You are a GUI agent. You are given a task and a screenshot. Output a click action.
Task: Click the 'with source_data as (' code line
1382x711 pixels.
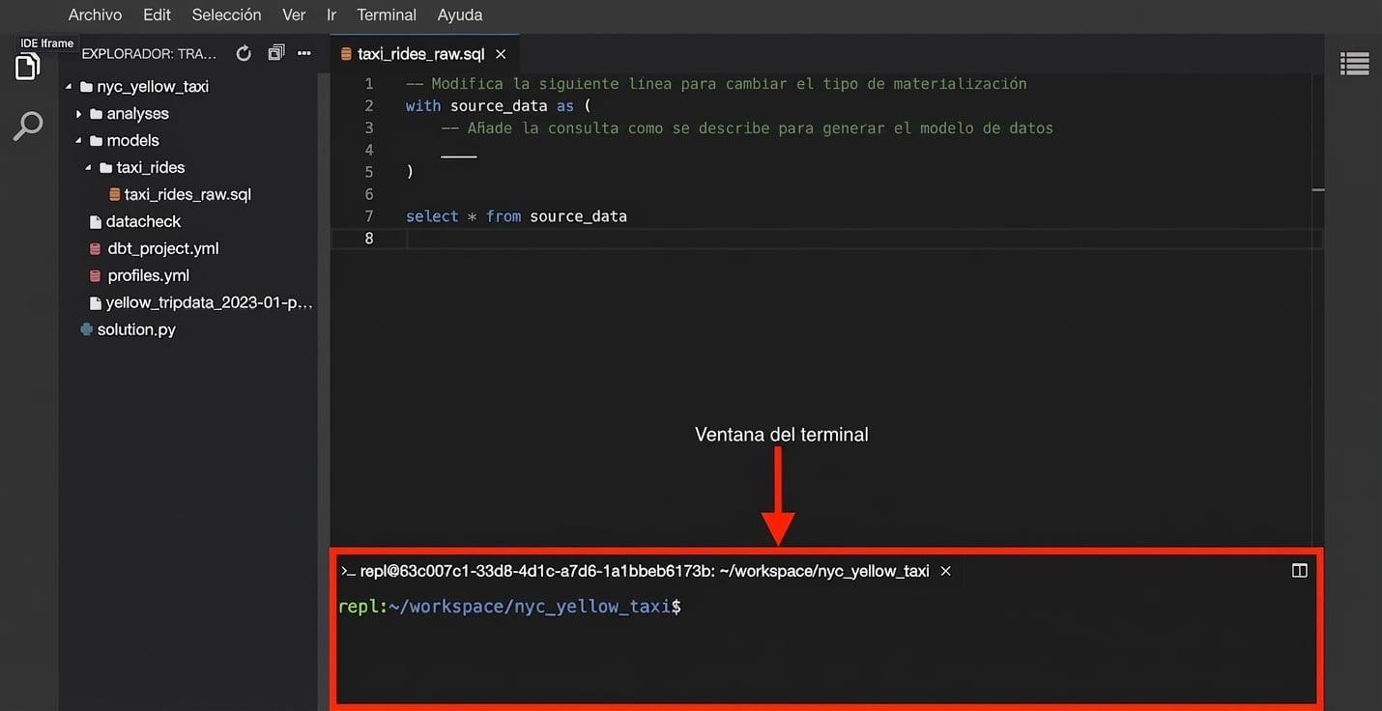(x=498, y=105)
